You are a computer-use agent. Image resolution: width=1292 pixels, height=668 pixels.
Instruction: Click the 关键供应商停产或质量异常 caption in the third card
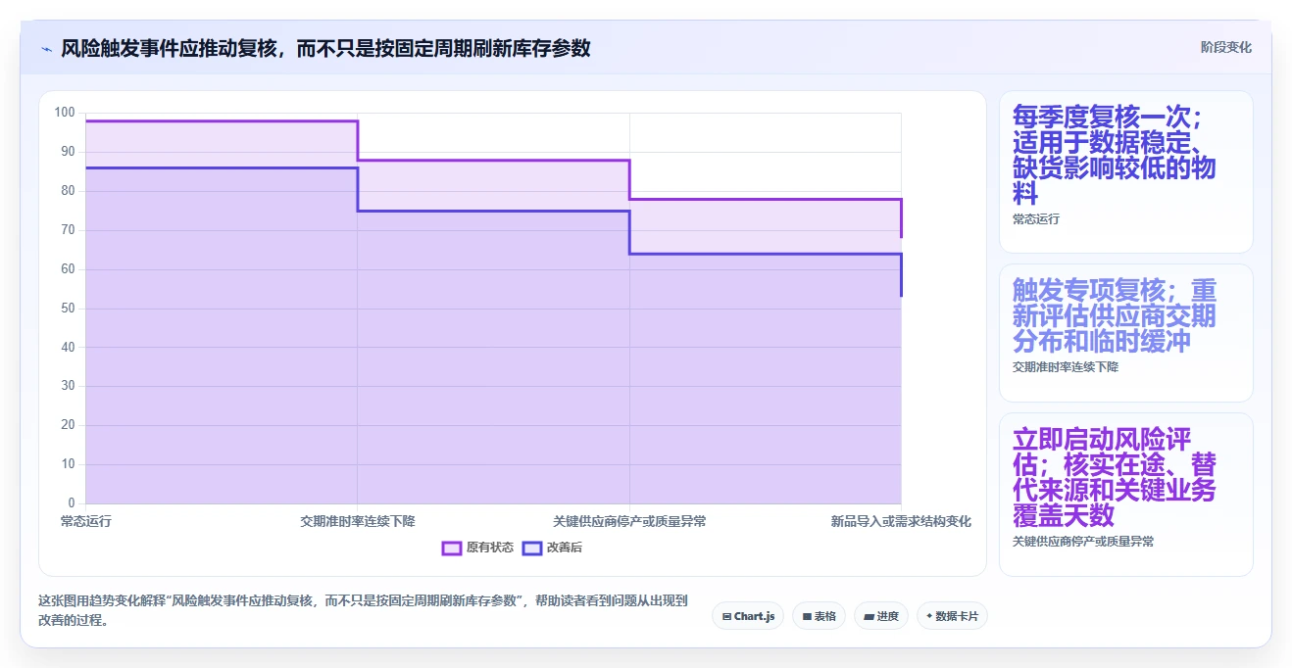coord(1082,542)
